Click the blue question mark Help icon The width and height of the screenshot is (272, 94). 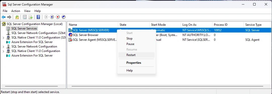point(38,17)
